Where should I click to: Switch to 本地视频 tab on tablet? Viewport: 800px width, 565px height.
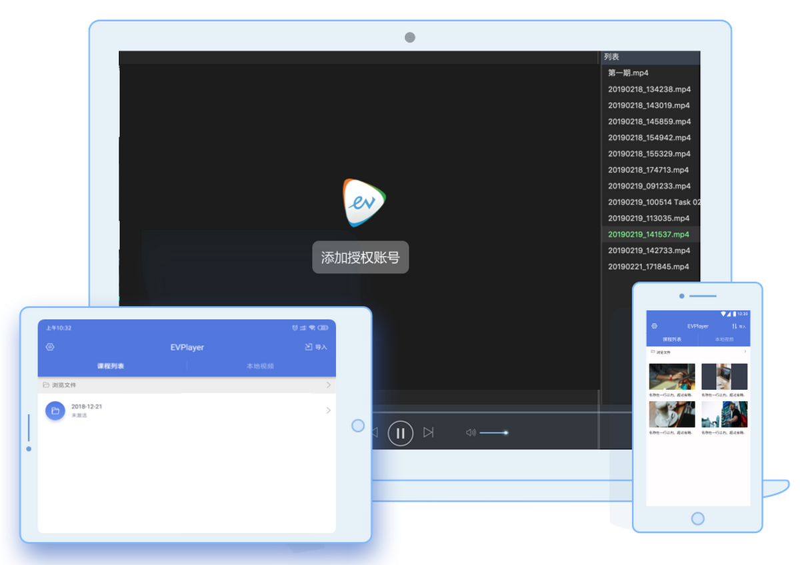click(260, 366)
